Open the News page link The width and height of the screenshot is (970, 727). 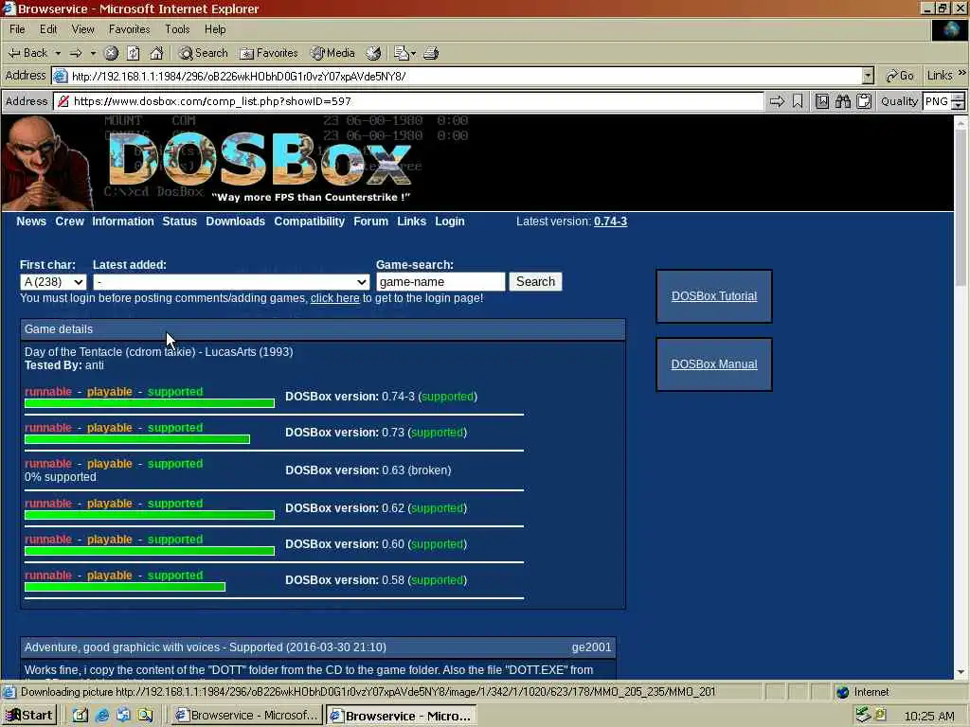coord(31,222)
